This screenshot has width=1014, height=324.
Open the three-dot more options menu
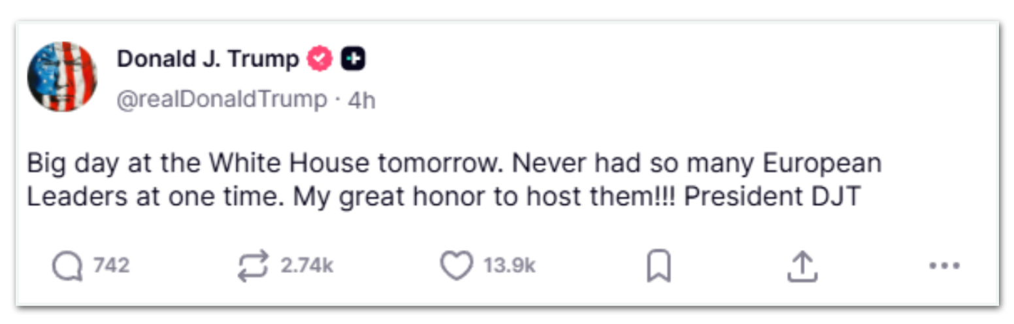(944, 267)
